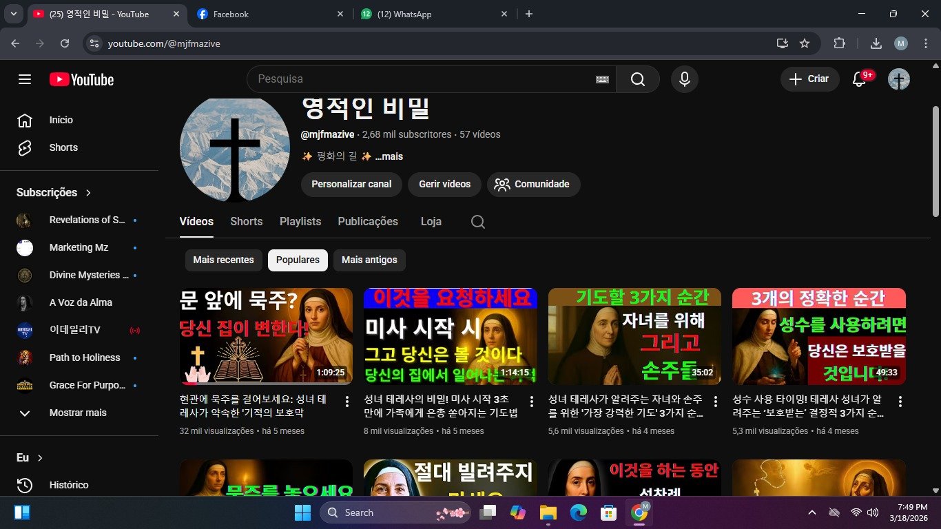The width and height of the screenshot is (941, 529).
Task: Select the Mais antigos filter chip
Action: point(369,260)
